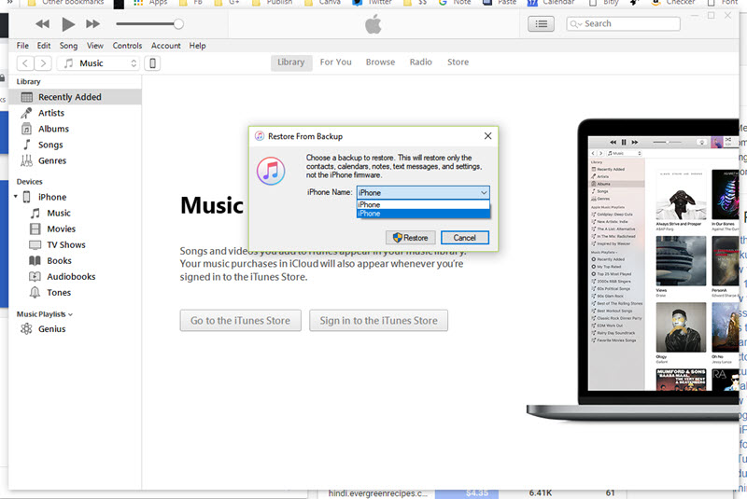Select Artists in the sidebar
The height and width of the screenshot is (499, 747).
click(x=75, y=113)
